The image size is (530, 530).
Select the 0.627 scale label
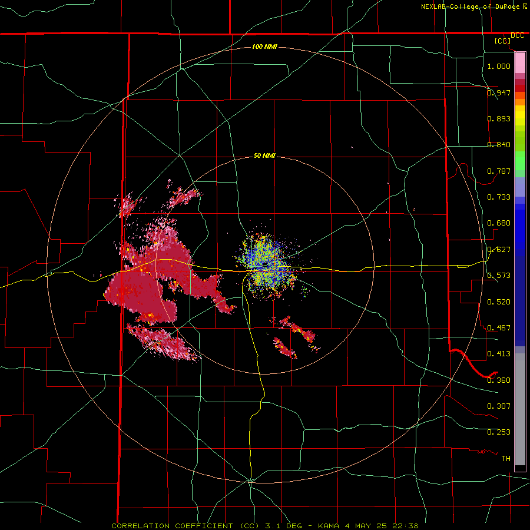tap(499, 249)
